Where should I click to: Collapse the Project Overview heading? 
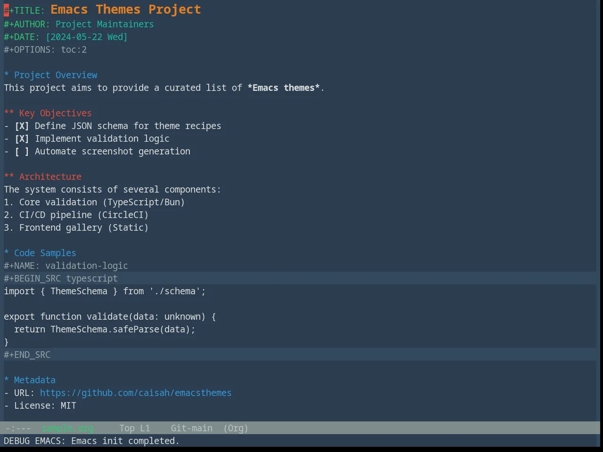(x=50, y=75)
